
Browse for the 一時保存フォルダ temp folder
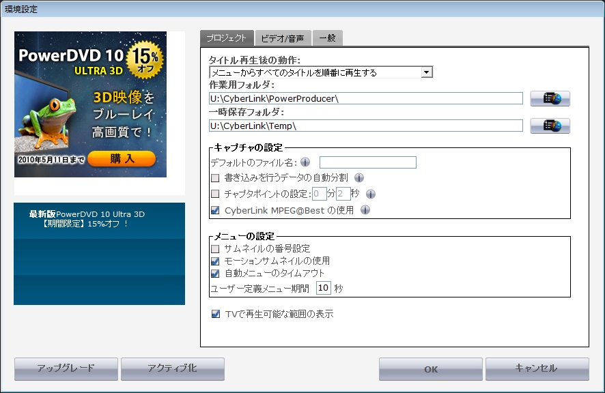pyautogui.click(x=550, y=126)
